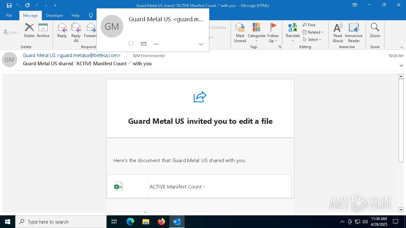Open the Tags dialog launcher
Screen dimensions: 406x228
click(x=280, y=47)
